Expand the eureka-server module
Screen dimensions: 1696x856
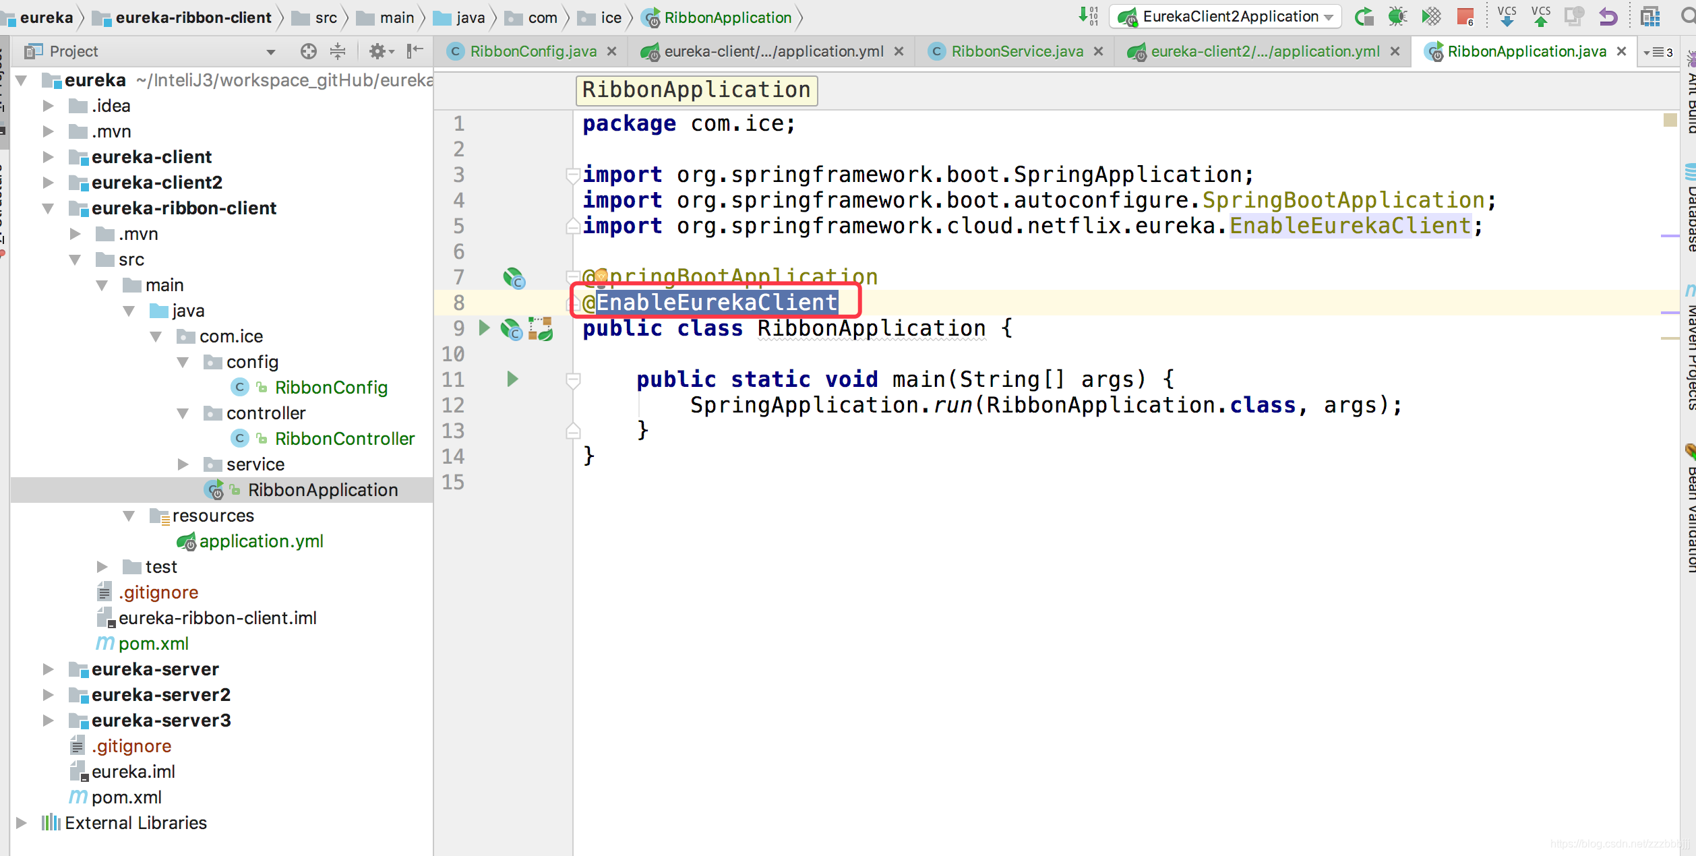point(48,669)
